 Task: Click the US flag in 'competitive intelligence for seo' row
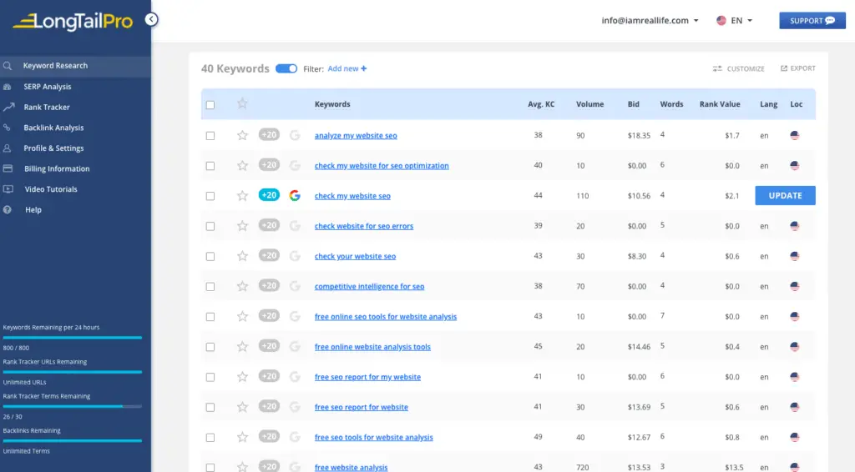(795, 286)
